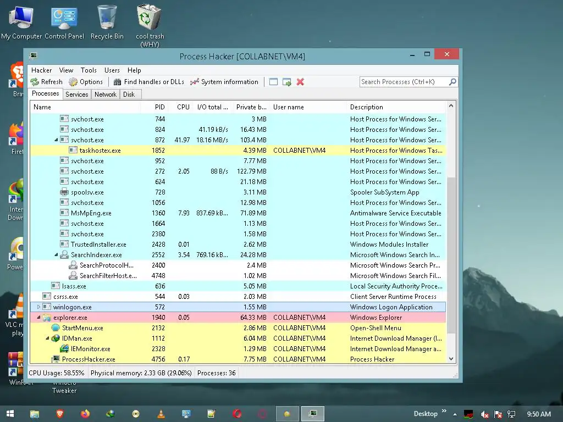
Task: Select the csrss.exe process row
Action: tap(238, 297)
